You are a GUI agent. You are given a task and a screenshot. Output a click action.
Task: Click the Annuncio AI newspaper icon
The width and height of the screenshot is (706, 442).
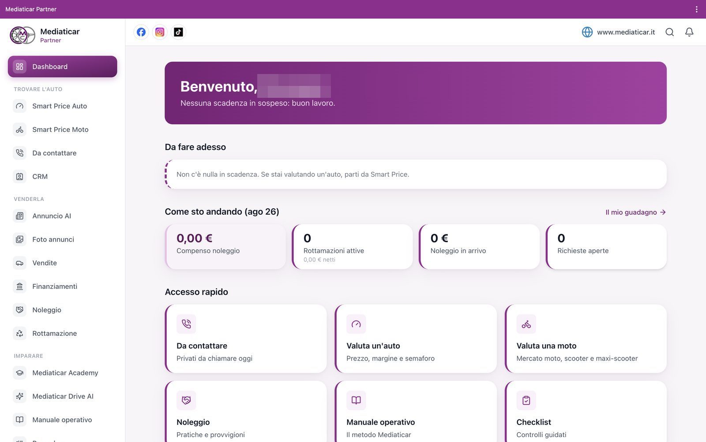[x=19, y=216]
